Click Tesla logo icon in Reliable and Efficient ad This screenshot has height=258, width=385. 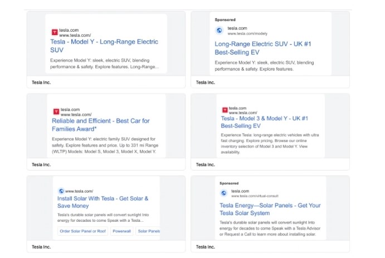coord(56,111)
